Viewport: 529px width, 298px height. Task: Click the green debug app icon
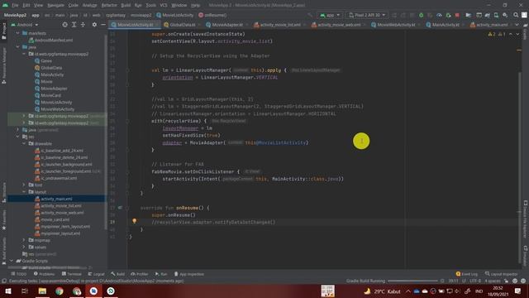[x=421, y=15]
